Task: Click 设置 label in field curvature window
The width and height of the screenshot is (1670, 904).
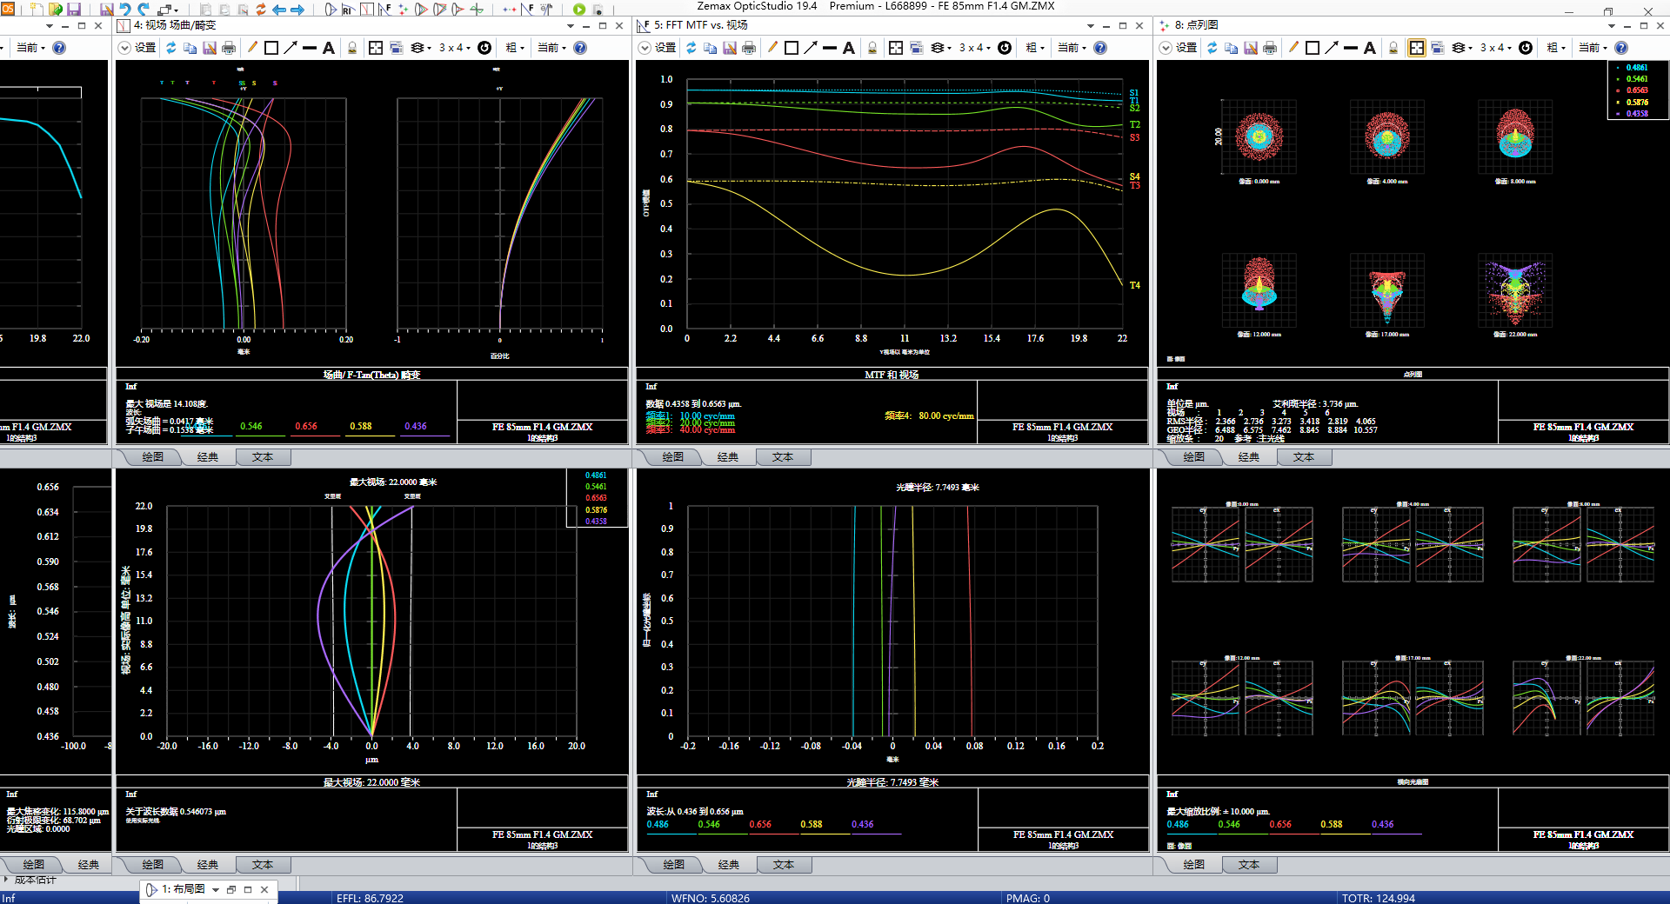Action: 145,48
